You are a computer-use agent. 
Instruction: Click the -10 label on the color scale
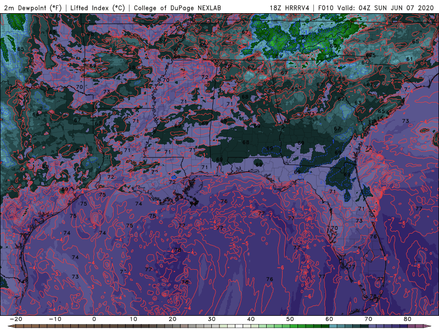click(55, 319)
